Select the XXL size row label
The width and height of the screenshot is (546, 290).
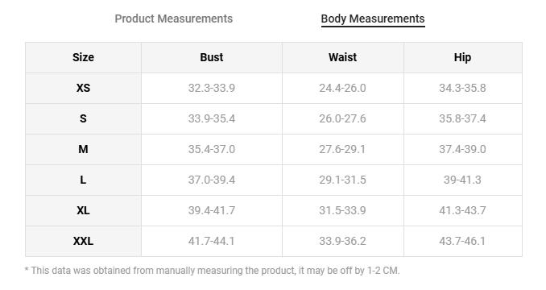(x=83, y=241)
